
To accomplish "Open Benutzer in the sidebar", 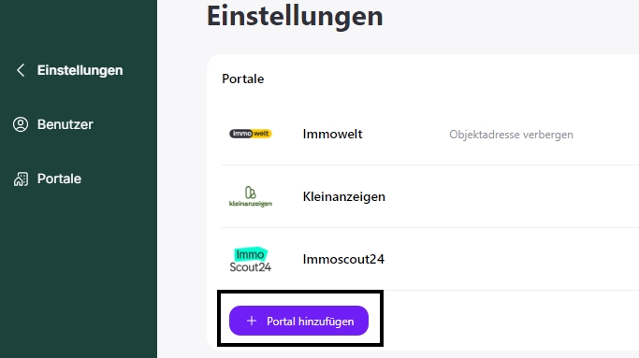I will (x=65, y=124).
